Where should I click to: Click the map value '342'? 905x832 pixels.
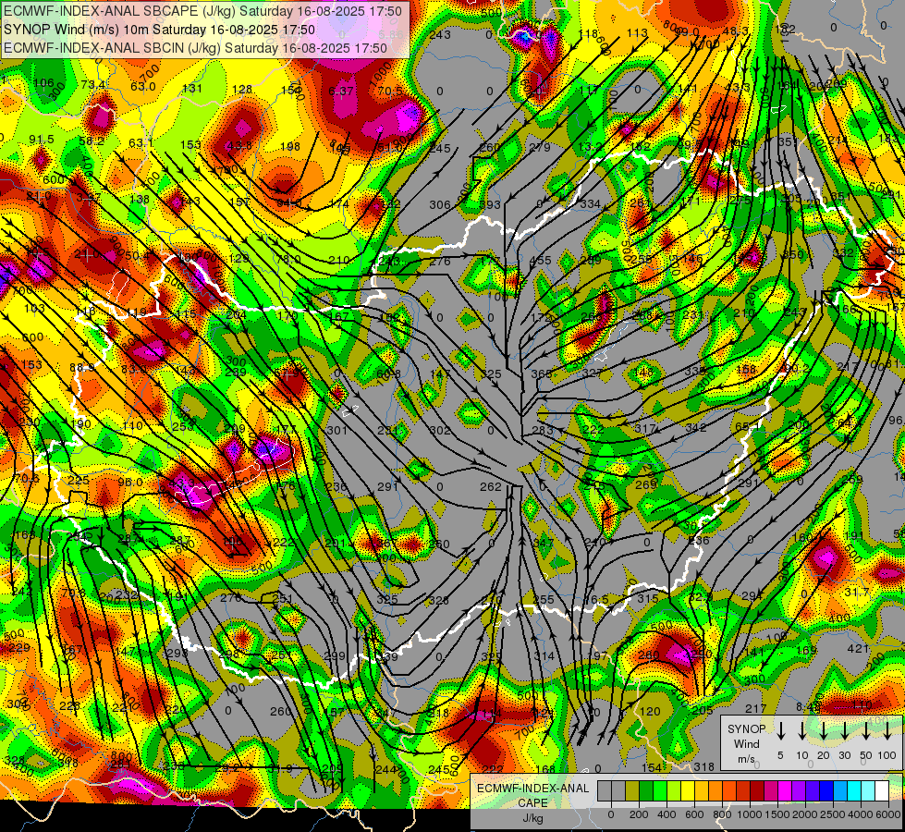pos(696,427)
